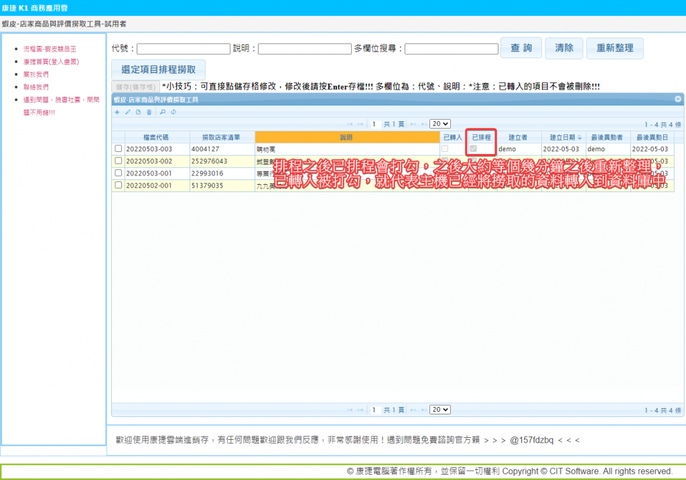The image size is (686, 480).
Task: Open 流程圖-蝦皮競品王 sidebar link
Action: tap(50, 49)
